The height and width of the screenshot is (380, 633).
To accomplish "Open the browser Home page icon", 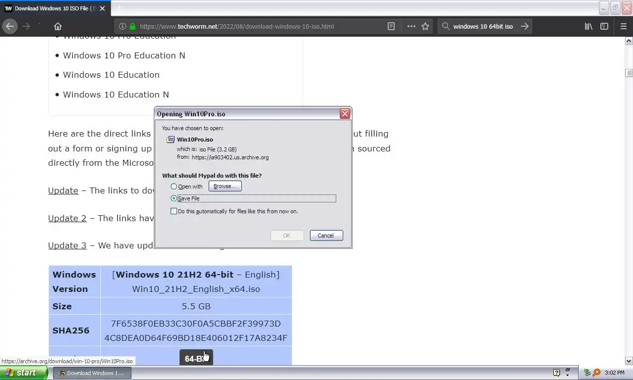I will tap(58, 26).
